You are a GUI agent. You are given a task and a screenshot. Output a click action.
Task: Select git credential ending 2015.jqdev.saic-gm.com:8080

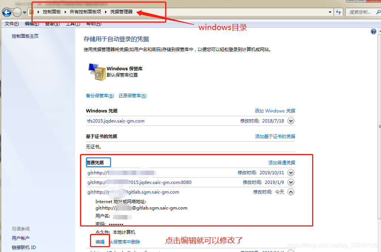(140, 182)
